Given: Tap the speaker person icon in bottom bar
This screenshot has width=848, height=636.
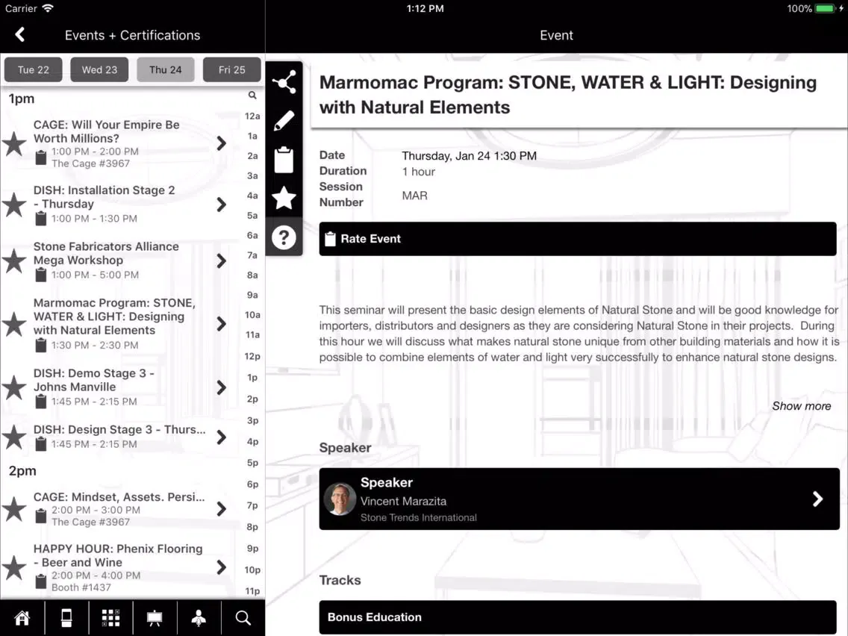Looking at the screenshot, I should (199, 617).
